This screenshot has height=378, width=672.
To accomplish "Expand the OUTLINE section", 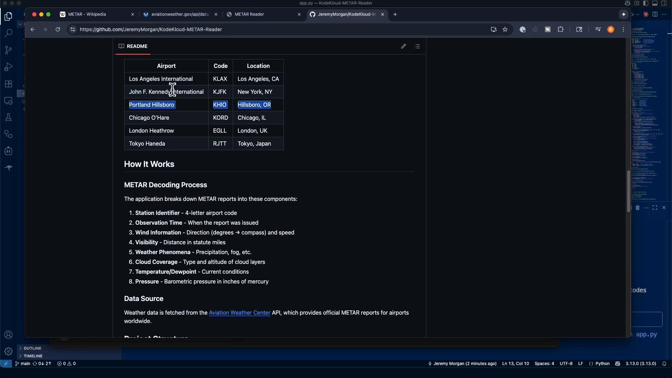I will pyautogui.click(x=33, y=348).
